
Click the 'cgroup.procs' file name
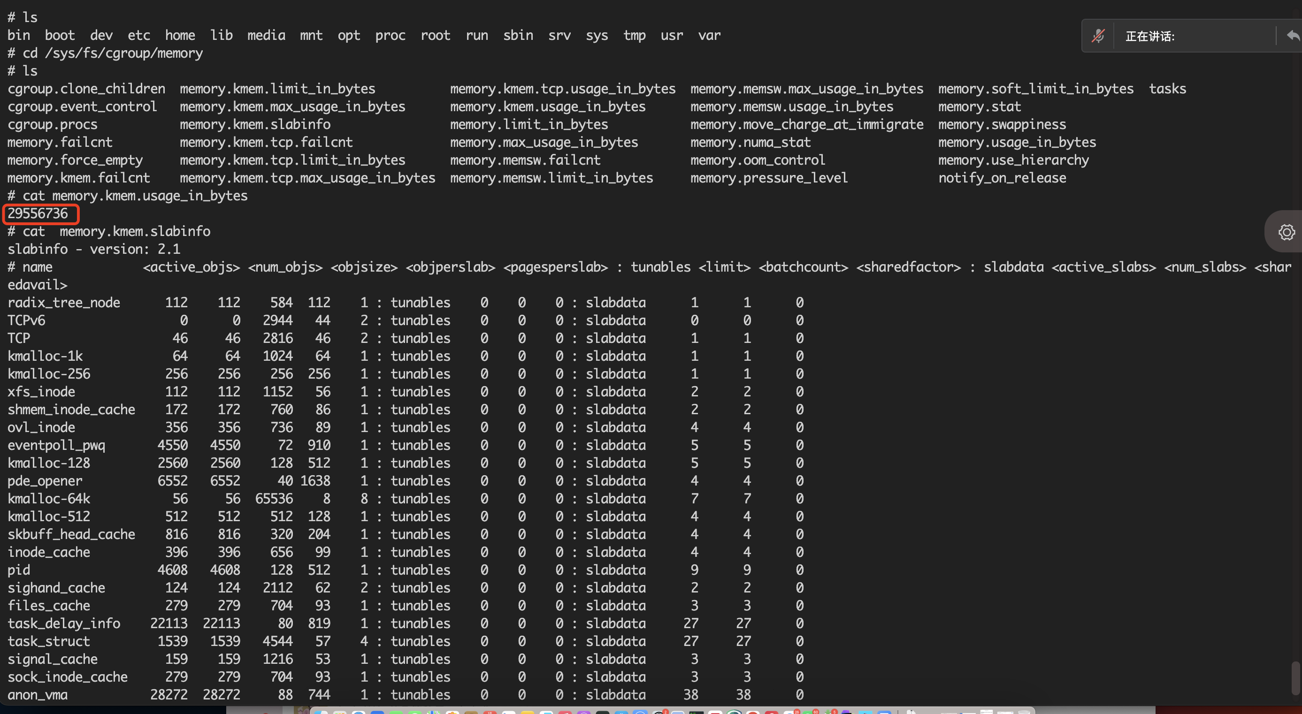[53, 124]
